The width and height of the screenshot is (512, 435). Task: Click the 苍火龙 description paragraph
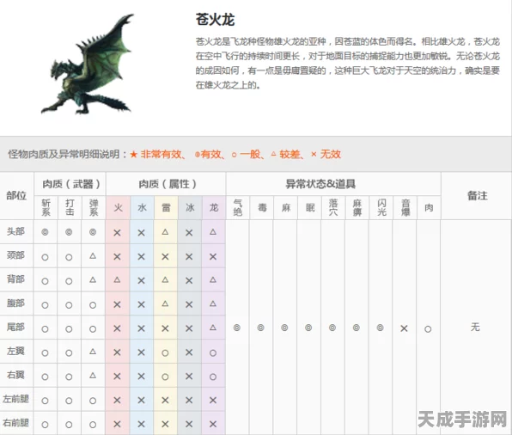click(x=348, y=63)
